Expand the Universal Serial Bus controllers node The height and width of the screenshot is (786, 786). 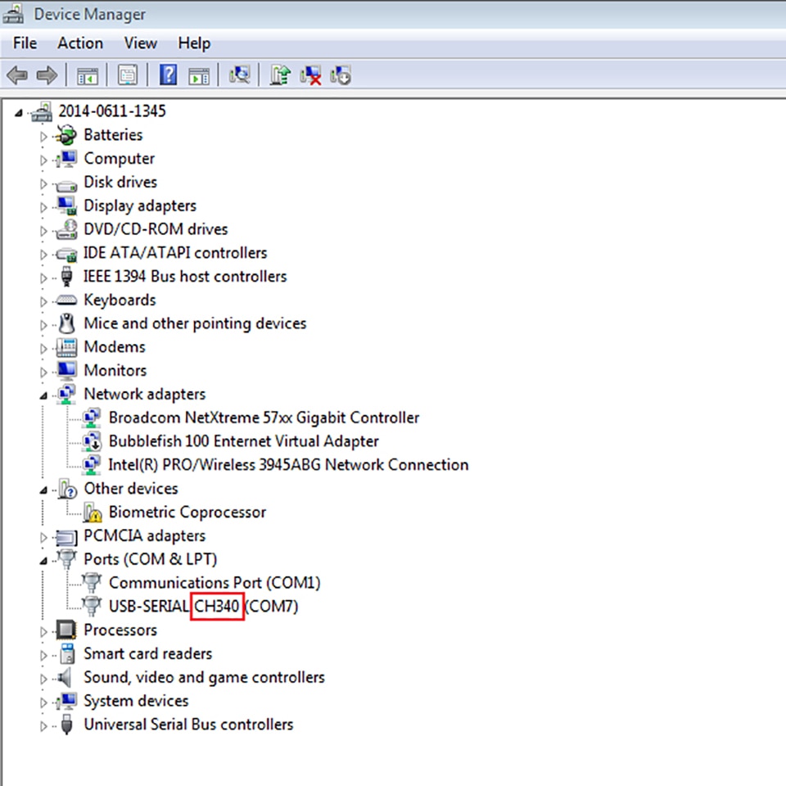point(43,726)
